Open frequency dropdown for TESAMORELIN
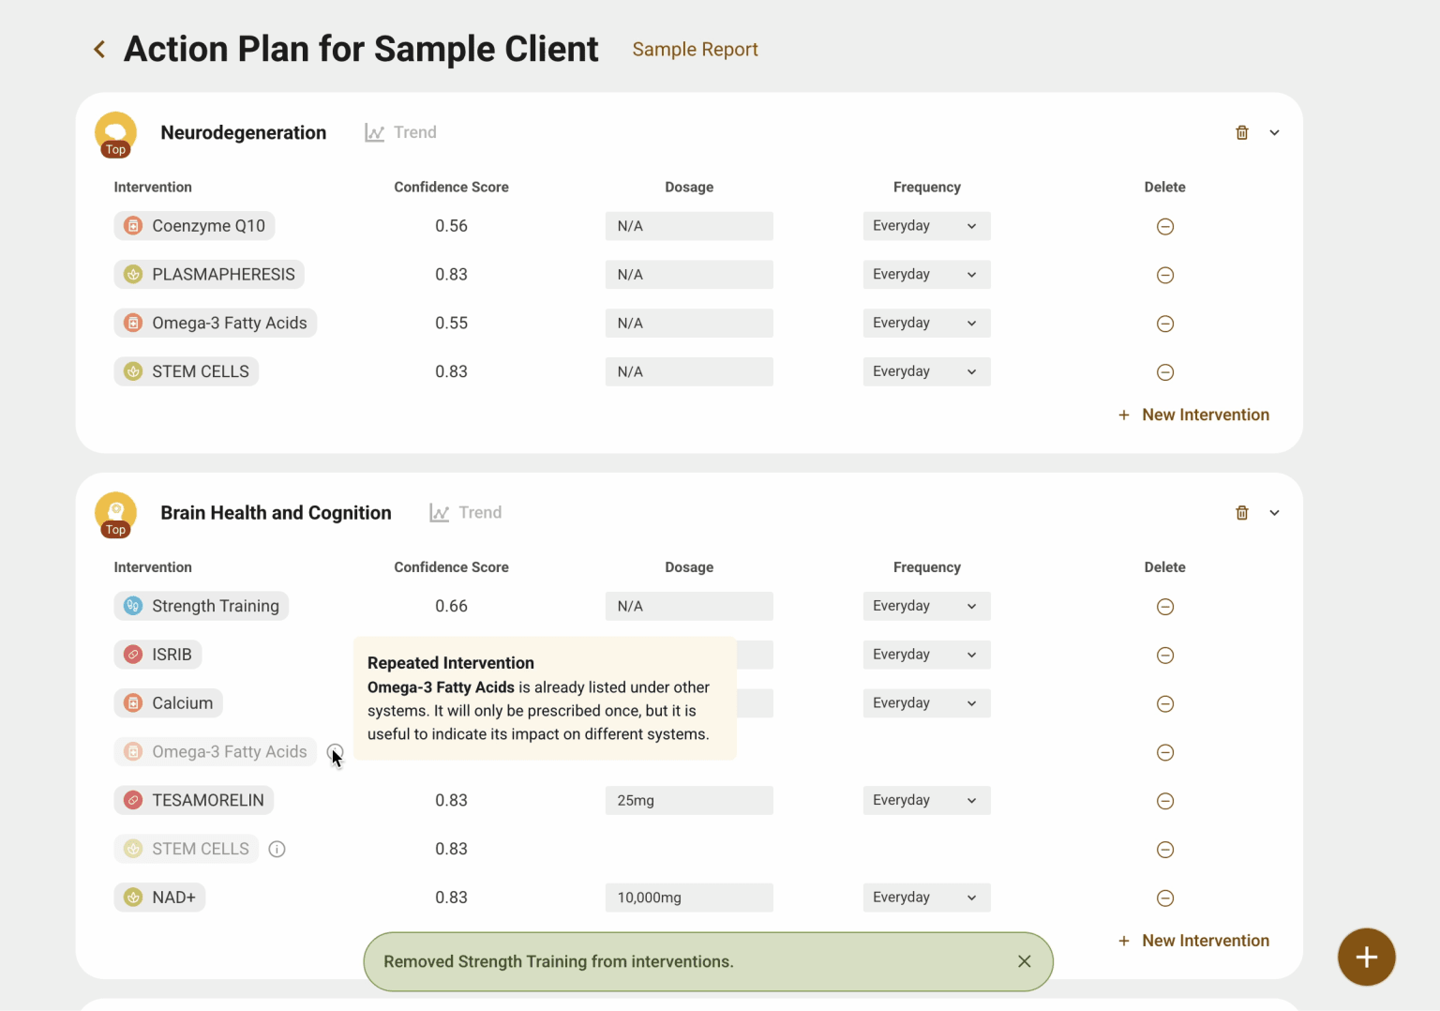 coord(926,801)
